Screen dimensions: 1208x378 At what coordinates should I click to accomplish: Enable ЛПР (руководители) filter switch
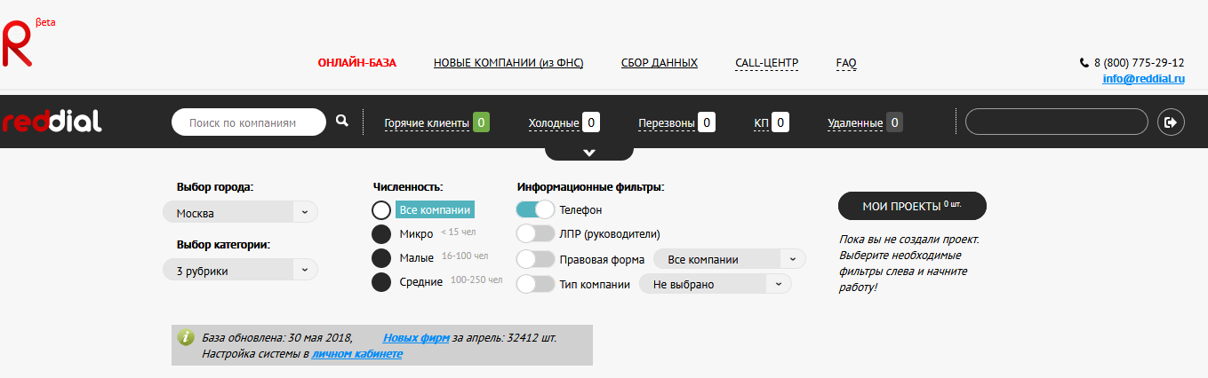[x=535, y=233]
